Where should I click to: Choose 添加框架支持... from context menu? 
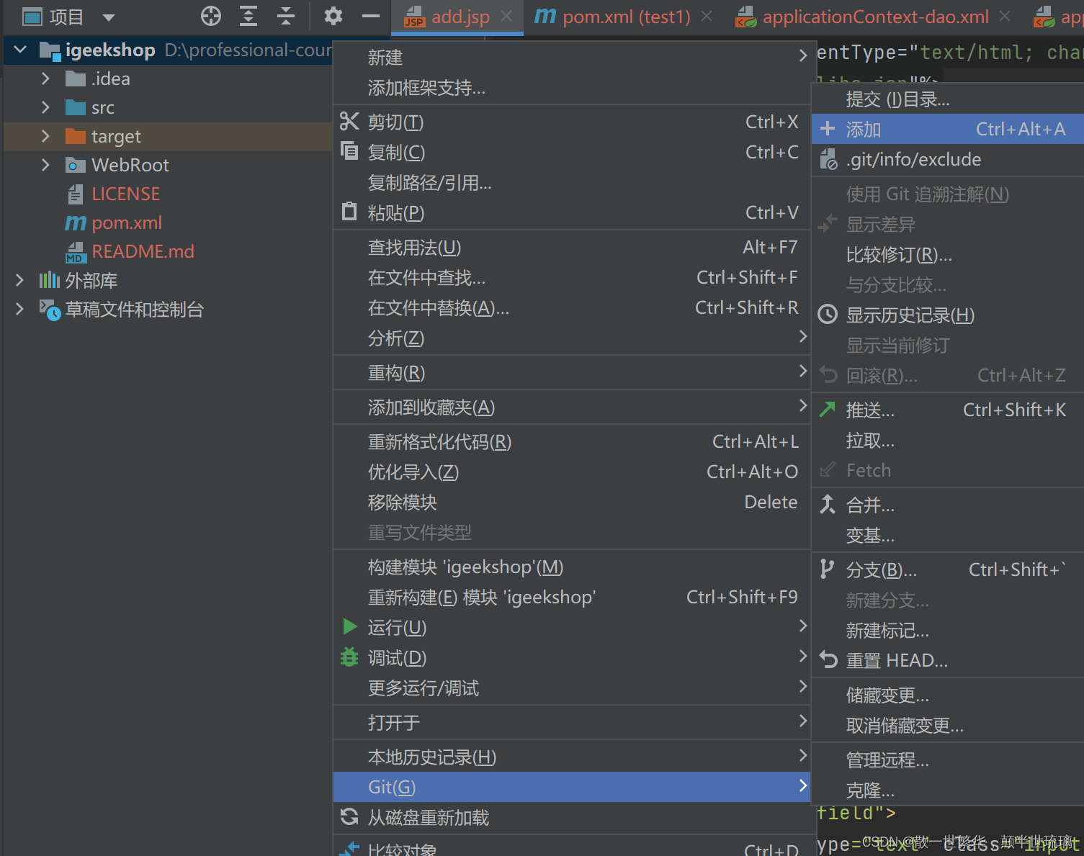572,87
